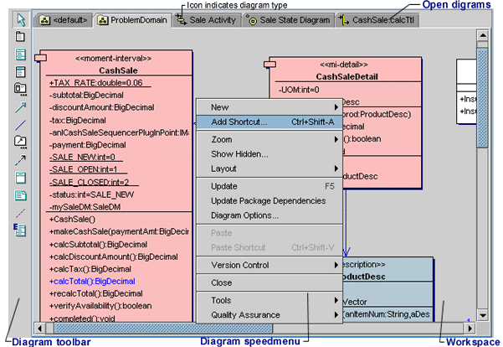Screen dimensions: 503x347
Task: Click the horizontal scrollbar left arrow
Action: pos(40,327)
